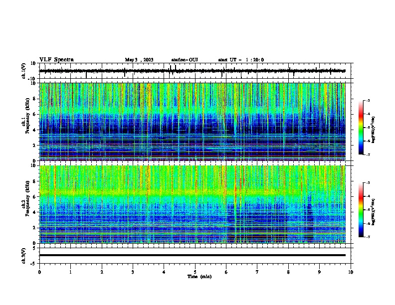The image size is (395, 305).
Task: Click the ch.2 "Frequency (kHz)" axis label
Action: [28, 198]
